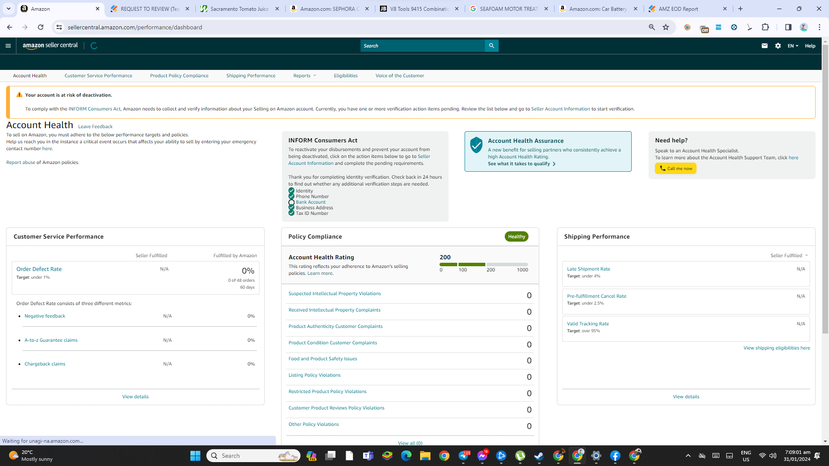Viewport: 829px width, 466px height.
Task: Open the Late Shipment Rate link
Action: coord(589,269)
